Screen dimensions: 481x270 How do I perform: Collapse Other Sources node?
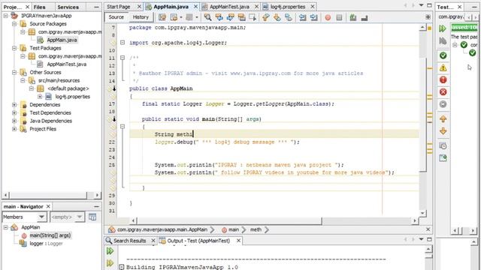(x=14, y=72)
